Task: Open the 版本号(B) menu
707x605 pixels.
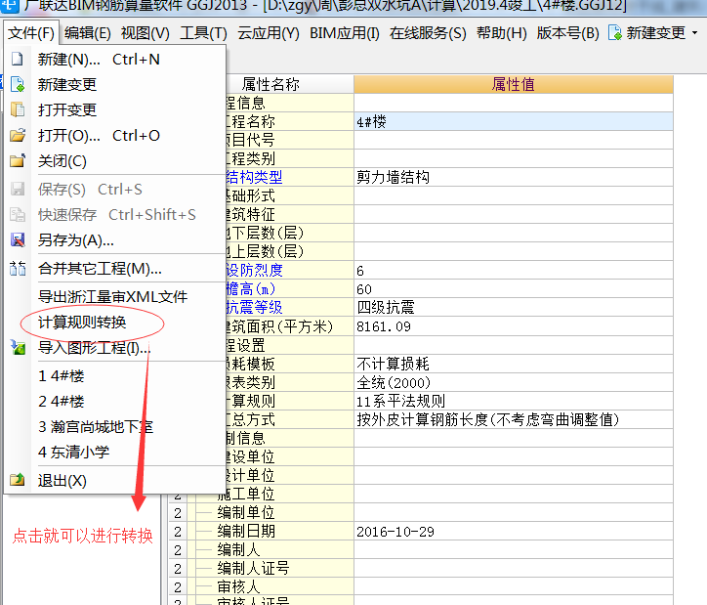Action: coord(567,33)
